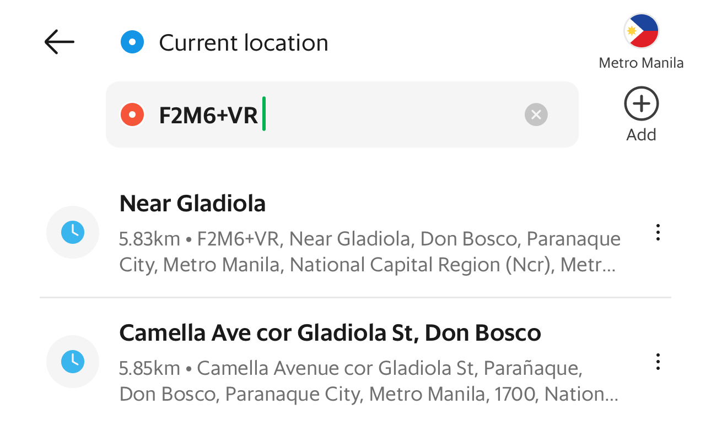
Task: Tap the clock history icon beside Near Gladiola
Action: pos(73,232)
